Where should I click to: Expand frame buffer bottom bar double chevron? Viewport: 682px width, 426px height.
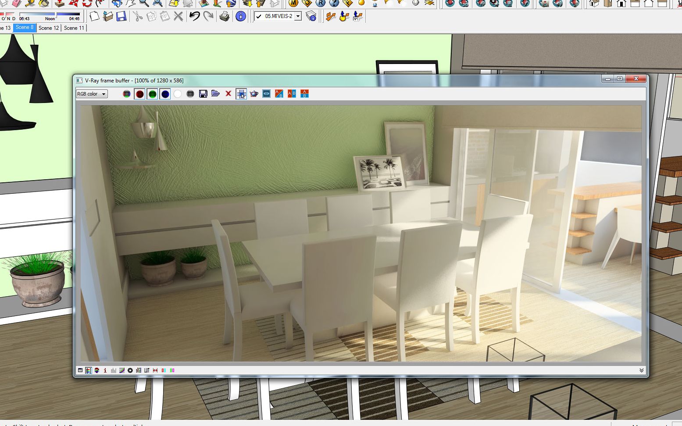[641, 370]
